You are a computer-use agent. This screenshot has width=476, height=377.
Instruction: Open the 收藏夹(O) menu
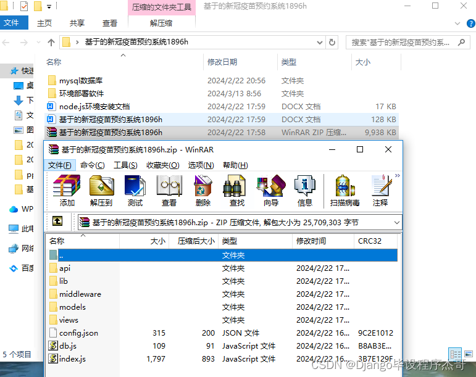point(163,165)
